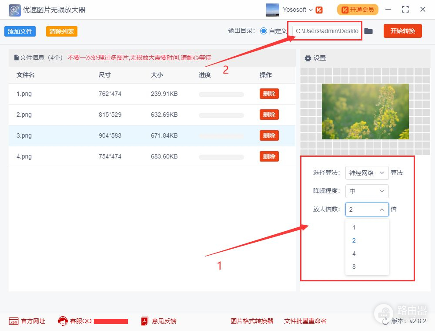Click the progress bar for 1.png
The height and width of the screenshot is (331, 435).
tap(221, 94)
